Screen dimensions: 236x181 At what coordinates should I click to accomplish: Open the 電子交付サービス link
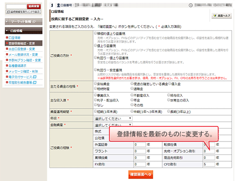(x=20, y=77)
